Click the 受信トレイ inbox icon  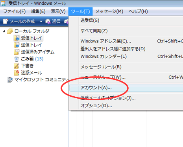coord(17,38)
